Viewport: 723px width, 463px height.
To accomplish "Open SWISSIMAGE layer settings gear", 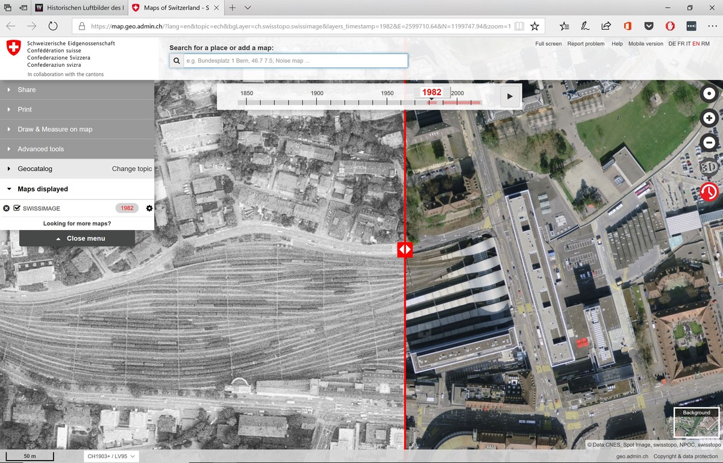I will (x=149, y=208).
